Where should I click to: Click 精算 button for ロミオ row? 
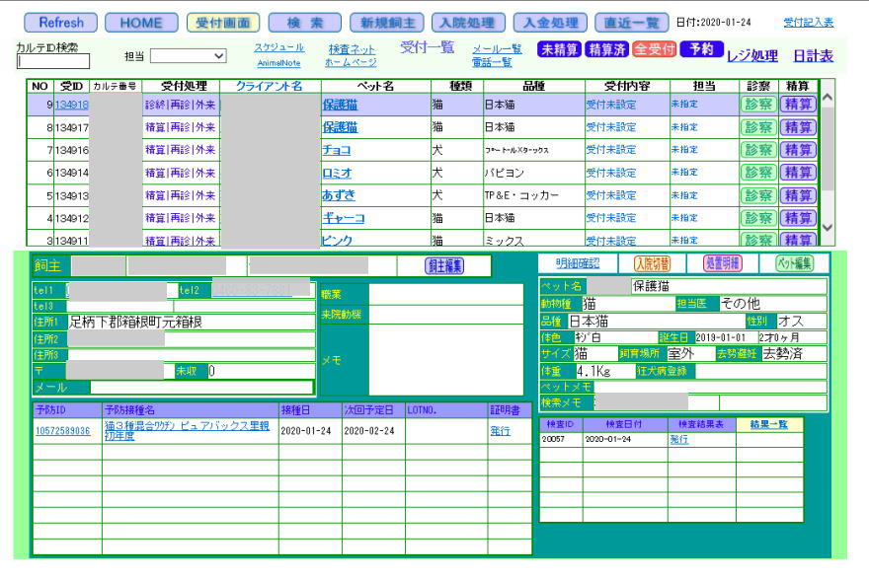coord(798,173)
